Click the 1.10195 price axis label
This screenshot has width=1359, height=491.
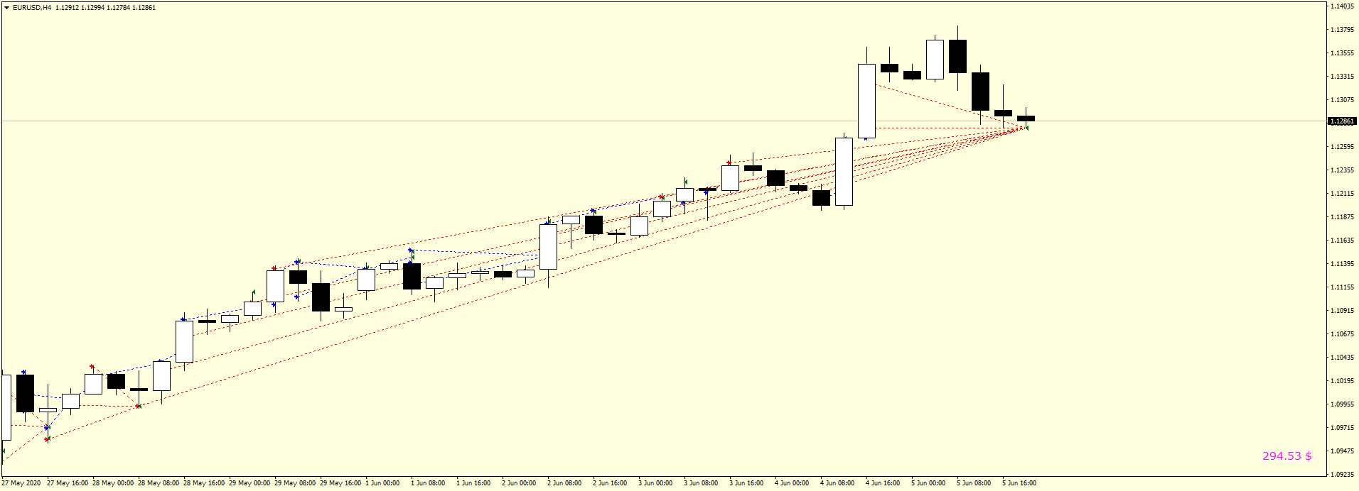1343,381
